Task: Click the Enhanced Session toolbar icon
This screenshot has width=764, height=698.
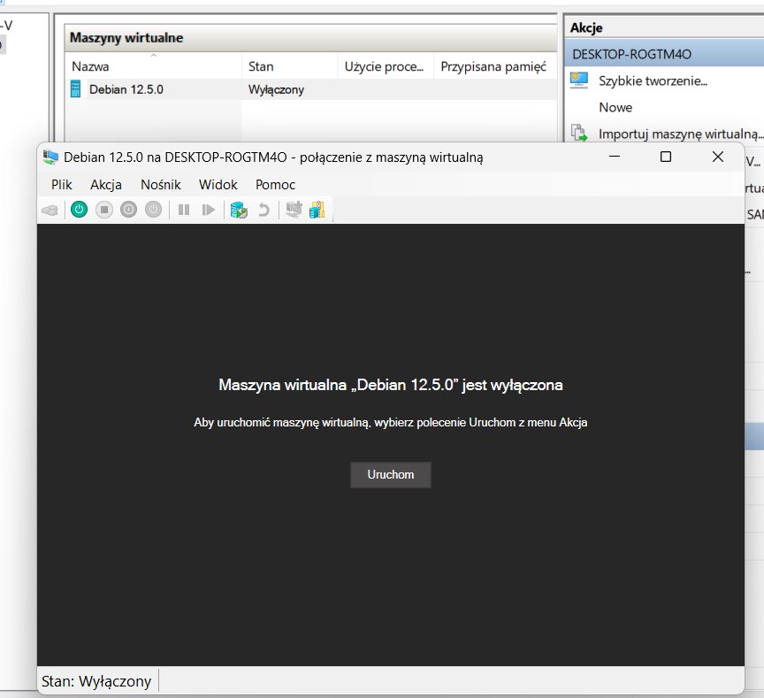Action: click(294, 210)
